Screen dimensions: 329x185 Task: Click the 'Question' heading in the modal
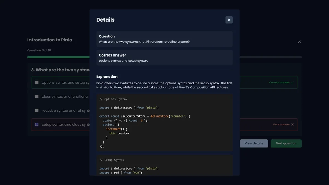pos(107,36)
